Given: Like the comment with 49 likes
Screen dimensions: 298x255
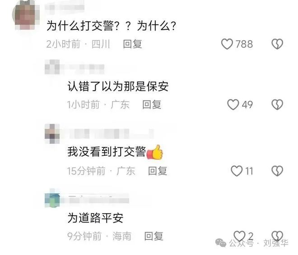Looking at the screenshot, I should 233,105.
